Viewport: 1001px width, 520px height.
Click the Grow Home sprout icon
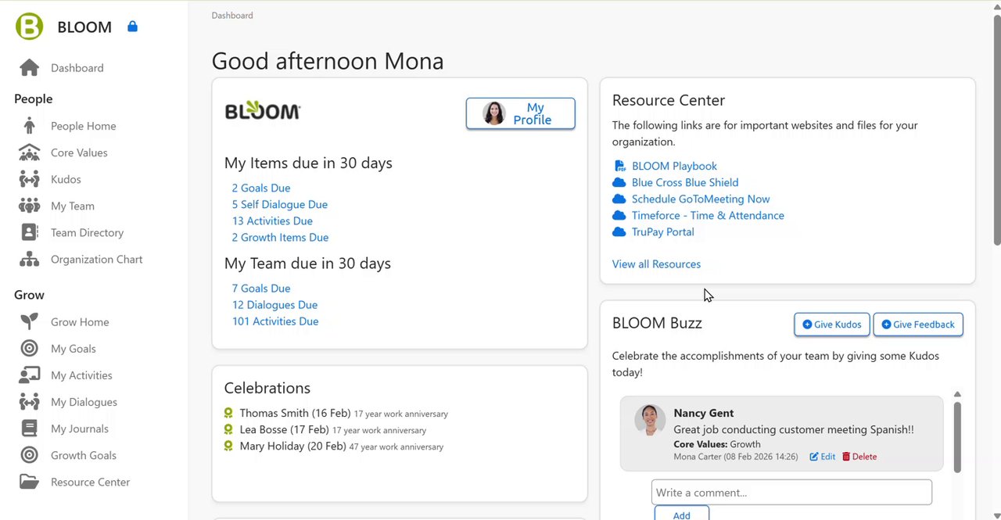[x=29, y=322]
